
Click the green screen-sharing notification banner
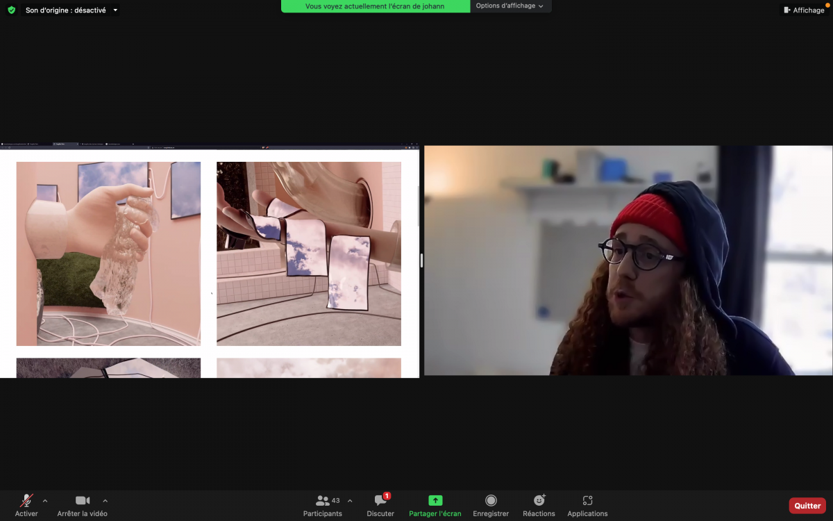point(376,6)
